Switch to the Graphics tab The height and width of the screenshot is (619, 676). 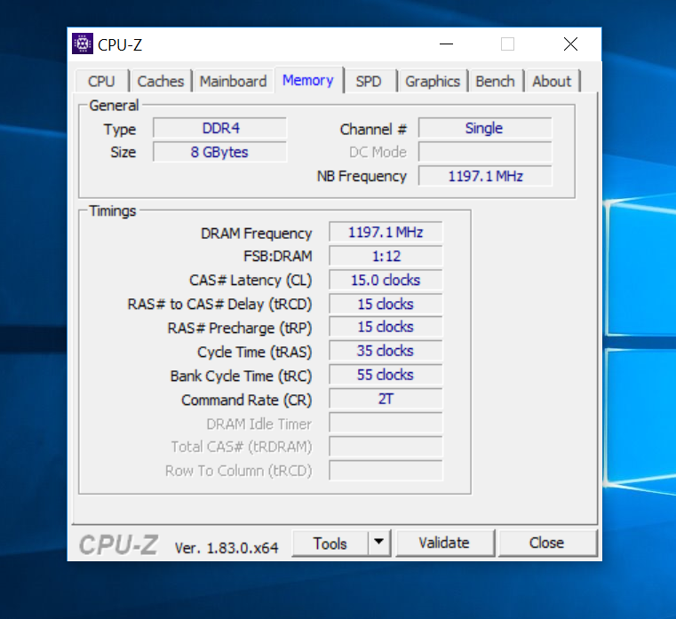coord(433,82)
